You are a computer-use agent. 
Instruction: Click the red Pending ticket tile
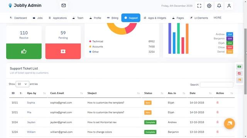63,51
